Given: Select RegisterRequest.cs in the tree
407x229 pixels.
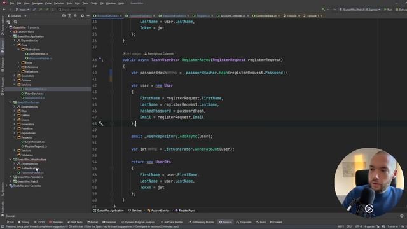Looking at the screenshot, I should tap(36, 146).
